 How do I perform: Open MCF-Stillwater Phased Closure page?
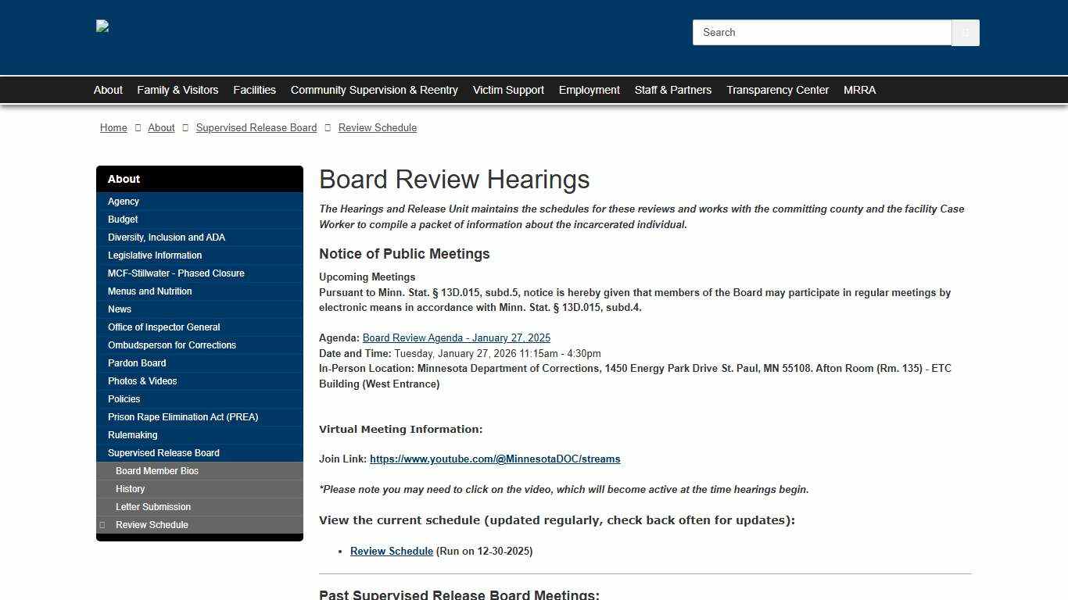[176, 273]
